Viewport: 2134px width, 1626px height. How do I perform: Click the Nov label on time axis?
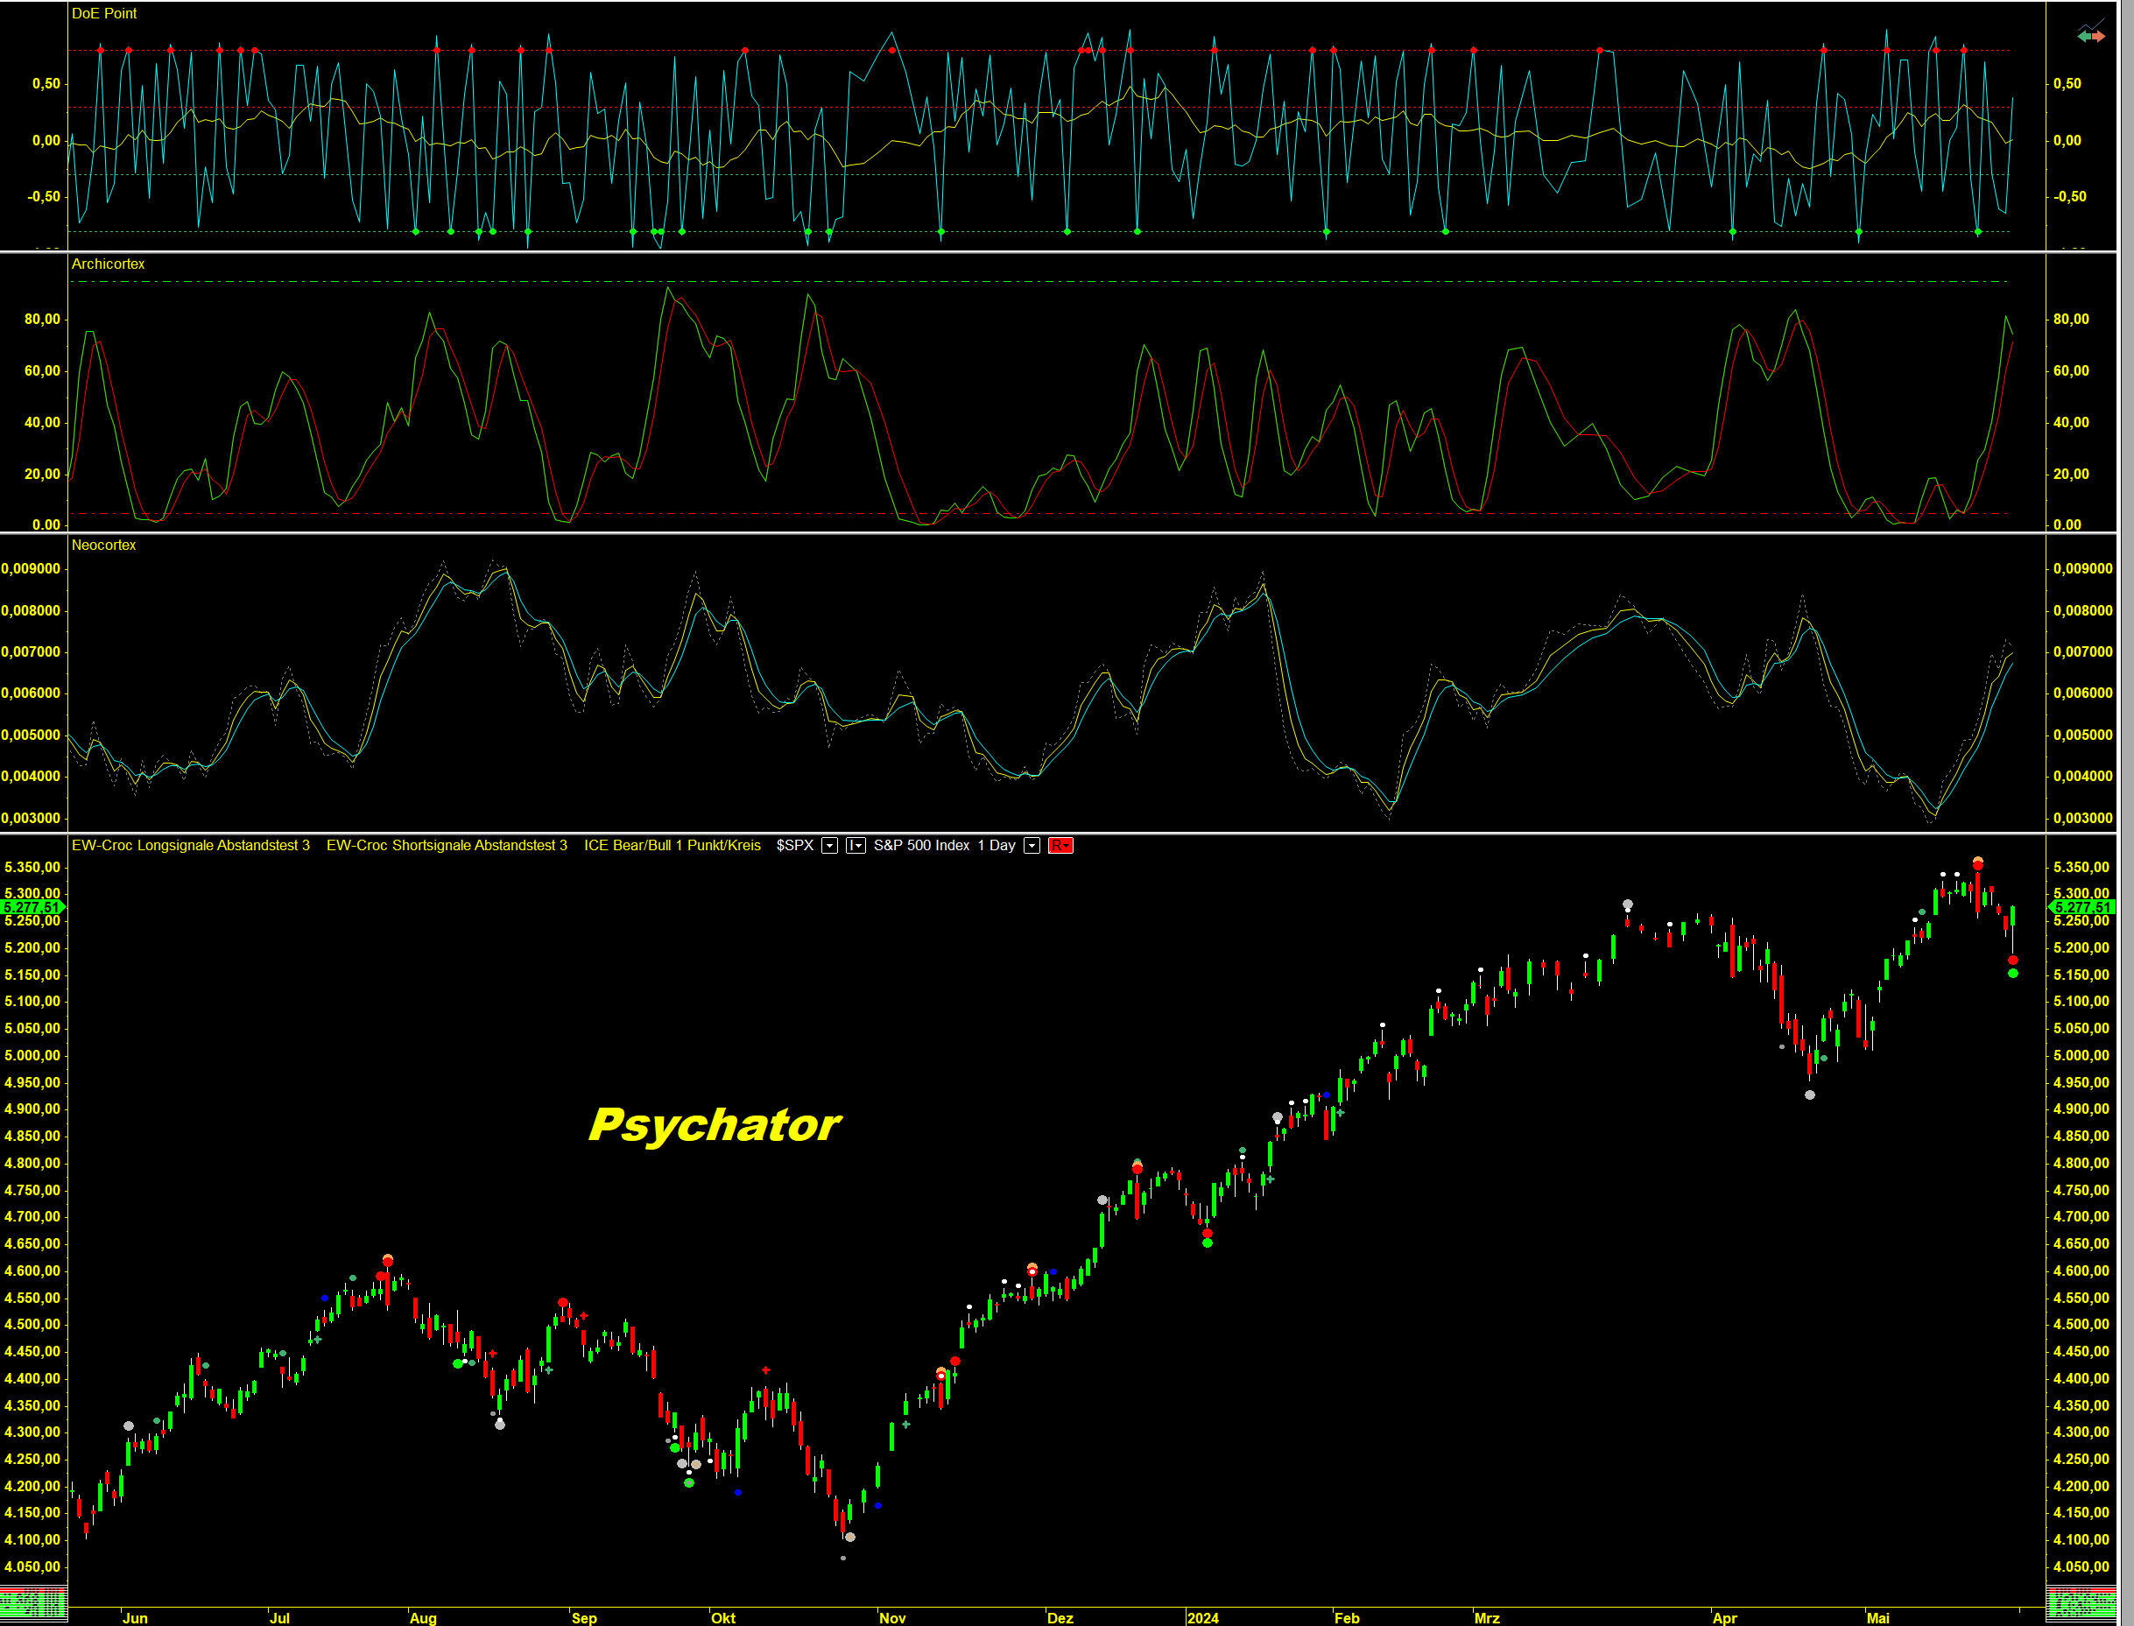891,1618
